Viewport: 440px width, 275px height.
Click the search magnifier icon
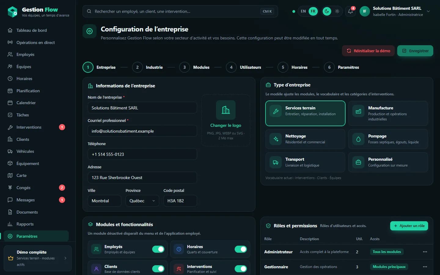(89, 11)
